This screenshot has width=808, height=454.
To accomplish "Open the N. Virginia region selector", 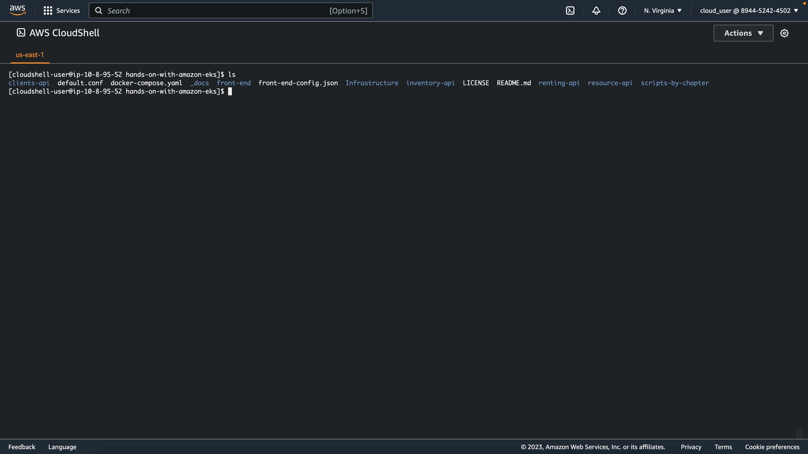I will pyautogui.click(x=662, y=11).
